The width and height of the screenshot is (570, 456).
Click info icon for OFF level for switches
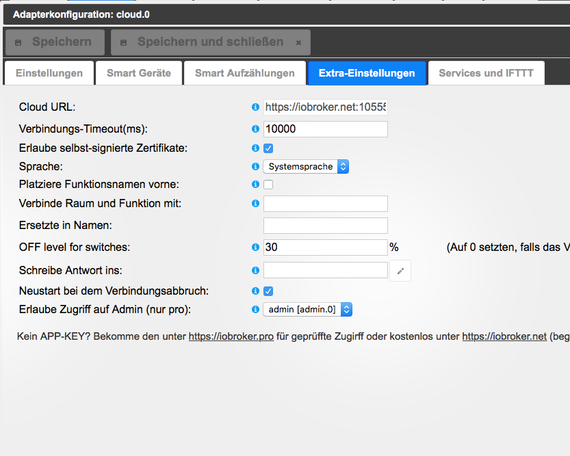pyautogui.click(x=255, y=247)
